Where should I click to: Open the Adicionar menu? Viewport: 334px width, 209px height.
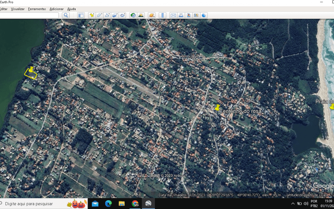point(57,9)
